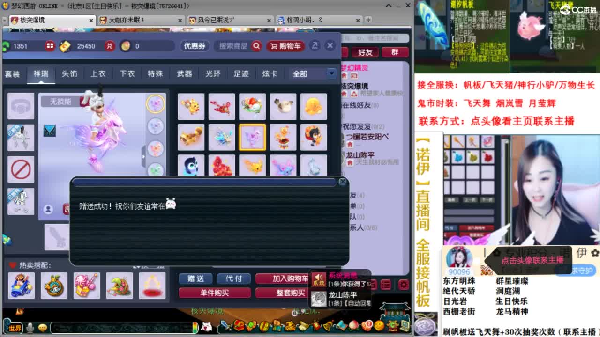Open a new window tab with plus
Image resolution: width=600 pixels, height=337 pixels.
pos(368,20)
